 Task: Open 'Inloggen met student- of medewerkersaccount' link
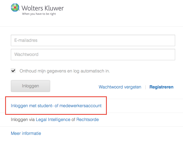tap(56, 106)
